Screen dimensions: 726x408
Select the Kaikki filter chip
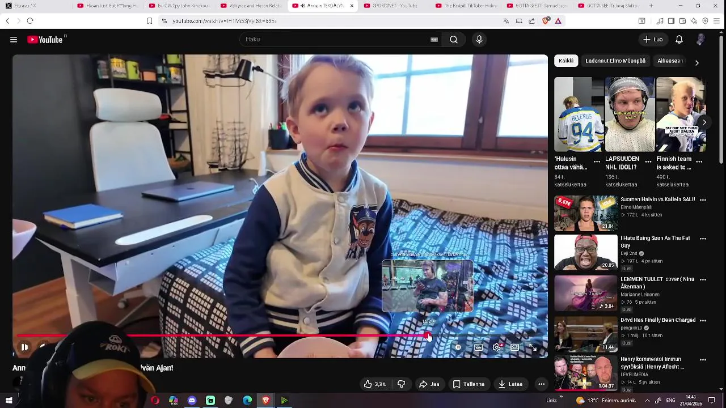566,61
